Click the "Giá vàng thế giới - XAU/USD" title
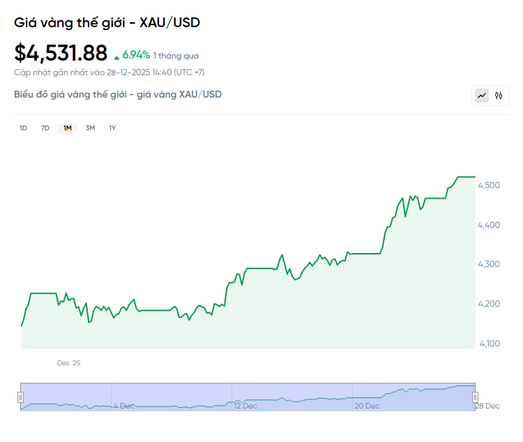Screen dimensions: 523x442 107,22
